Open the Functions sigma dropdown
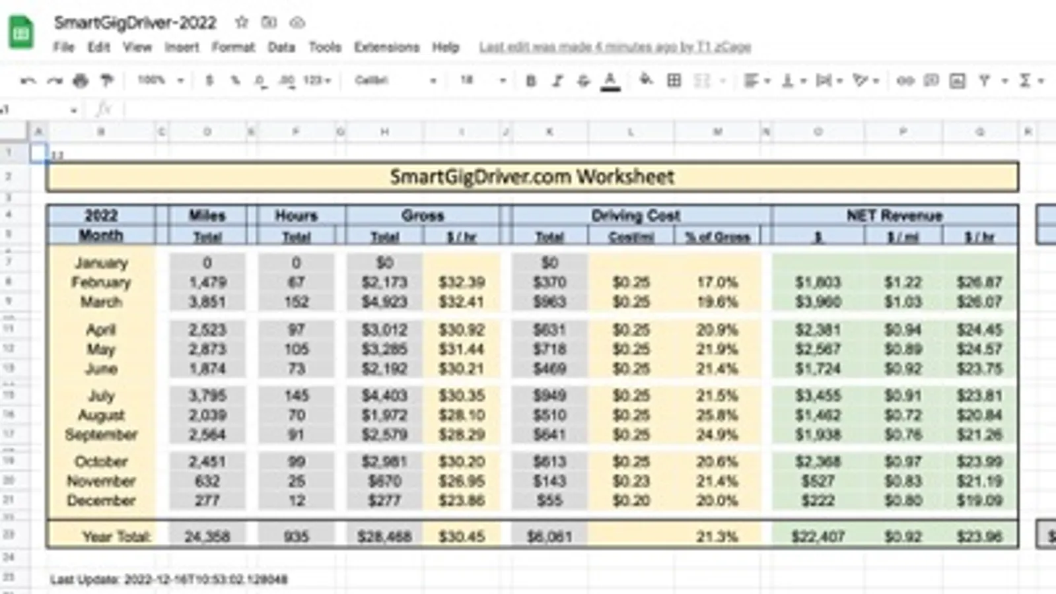 (x=1031, y=81)
